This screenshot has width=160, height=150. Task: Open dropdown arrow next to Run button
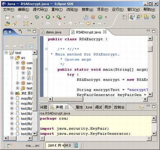pyautogui.click(x=53, y=17)
